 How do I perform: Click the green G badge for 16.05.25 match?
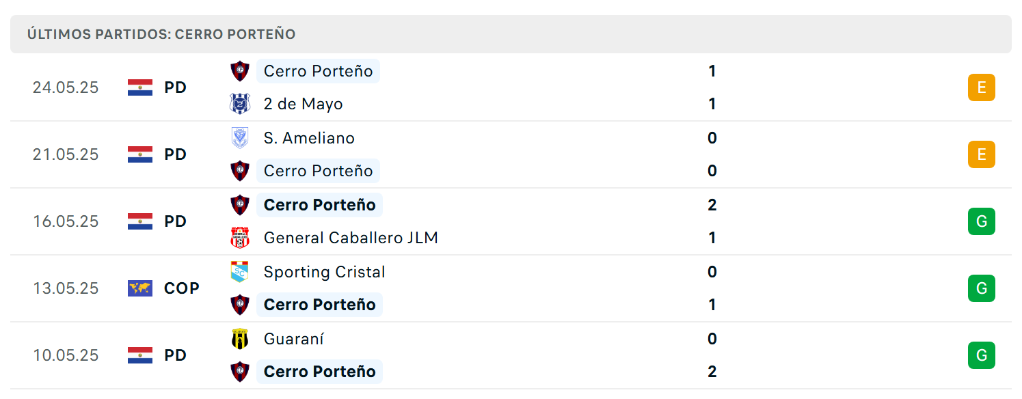(x=982, y=221)
